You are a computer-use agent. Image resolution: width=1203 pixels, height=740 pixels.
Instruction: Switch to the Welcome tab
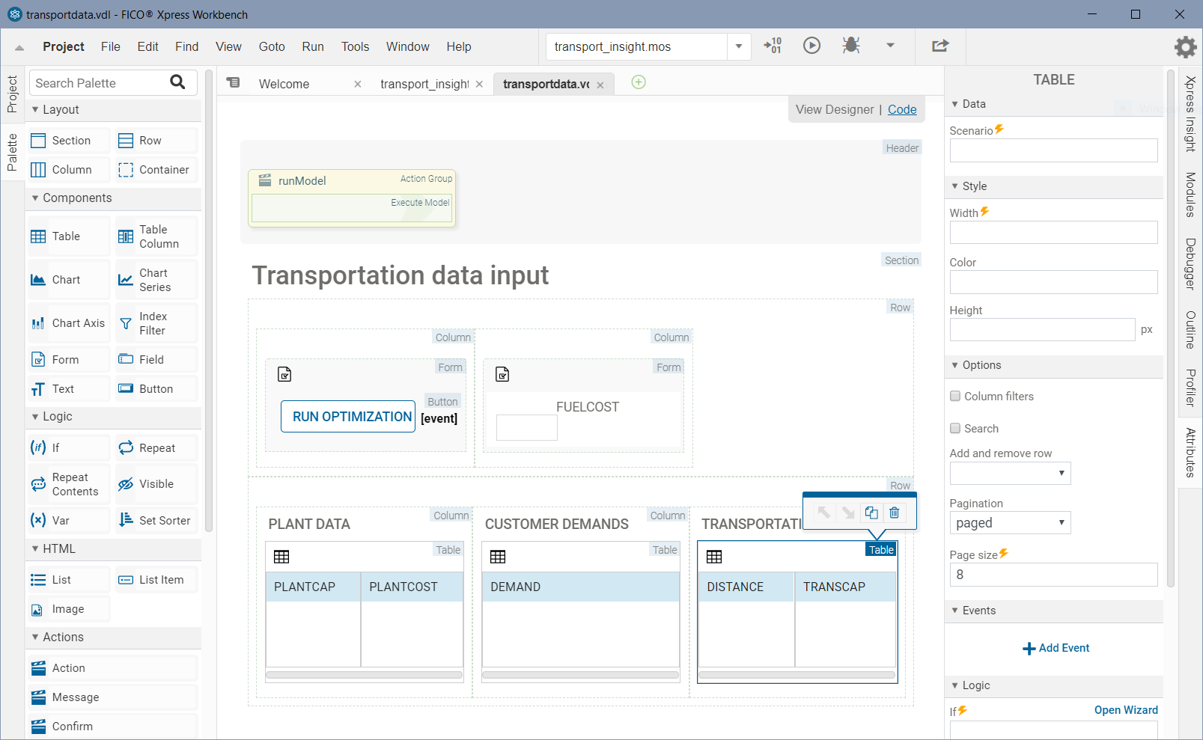click(284, 84)
